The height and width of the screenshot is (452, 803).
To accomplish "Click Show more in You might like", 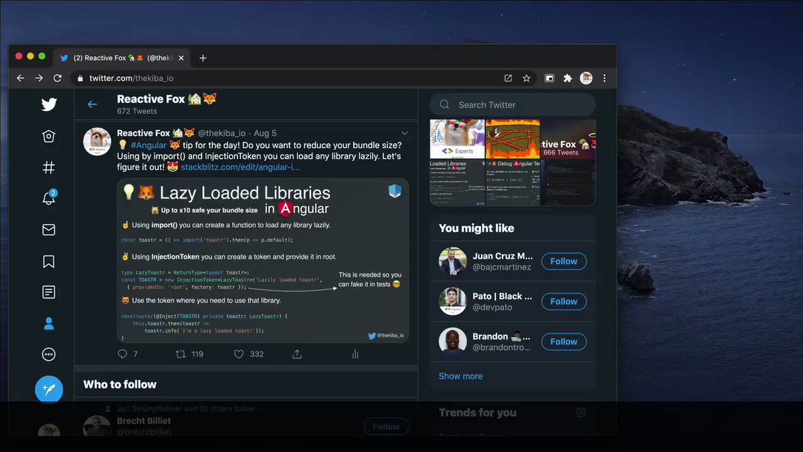I will click(460, 376).
